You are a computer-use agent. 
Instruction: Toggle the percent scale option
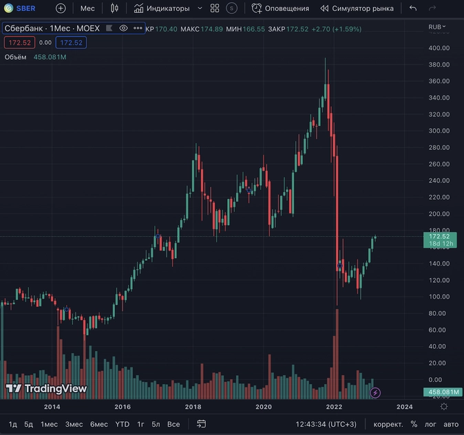click(414, 425)
